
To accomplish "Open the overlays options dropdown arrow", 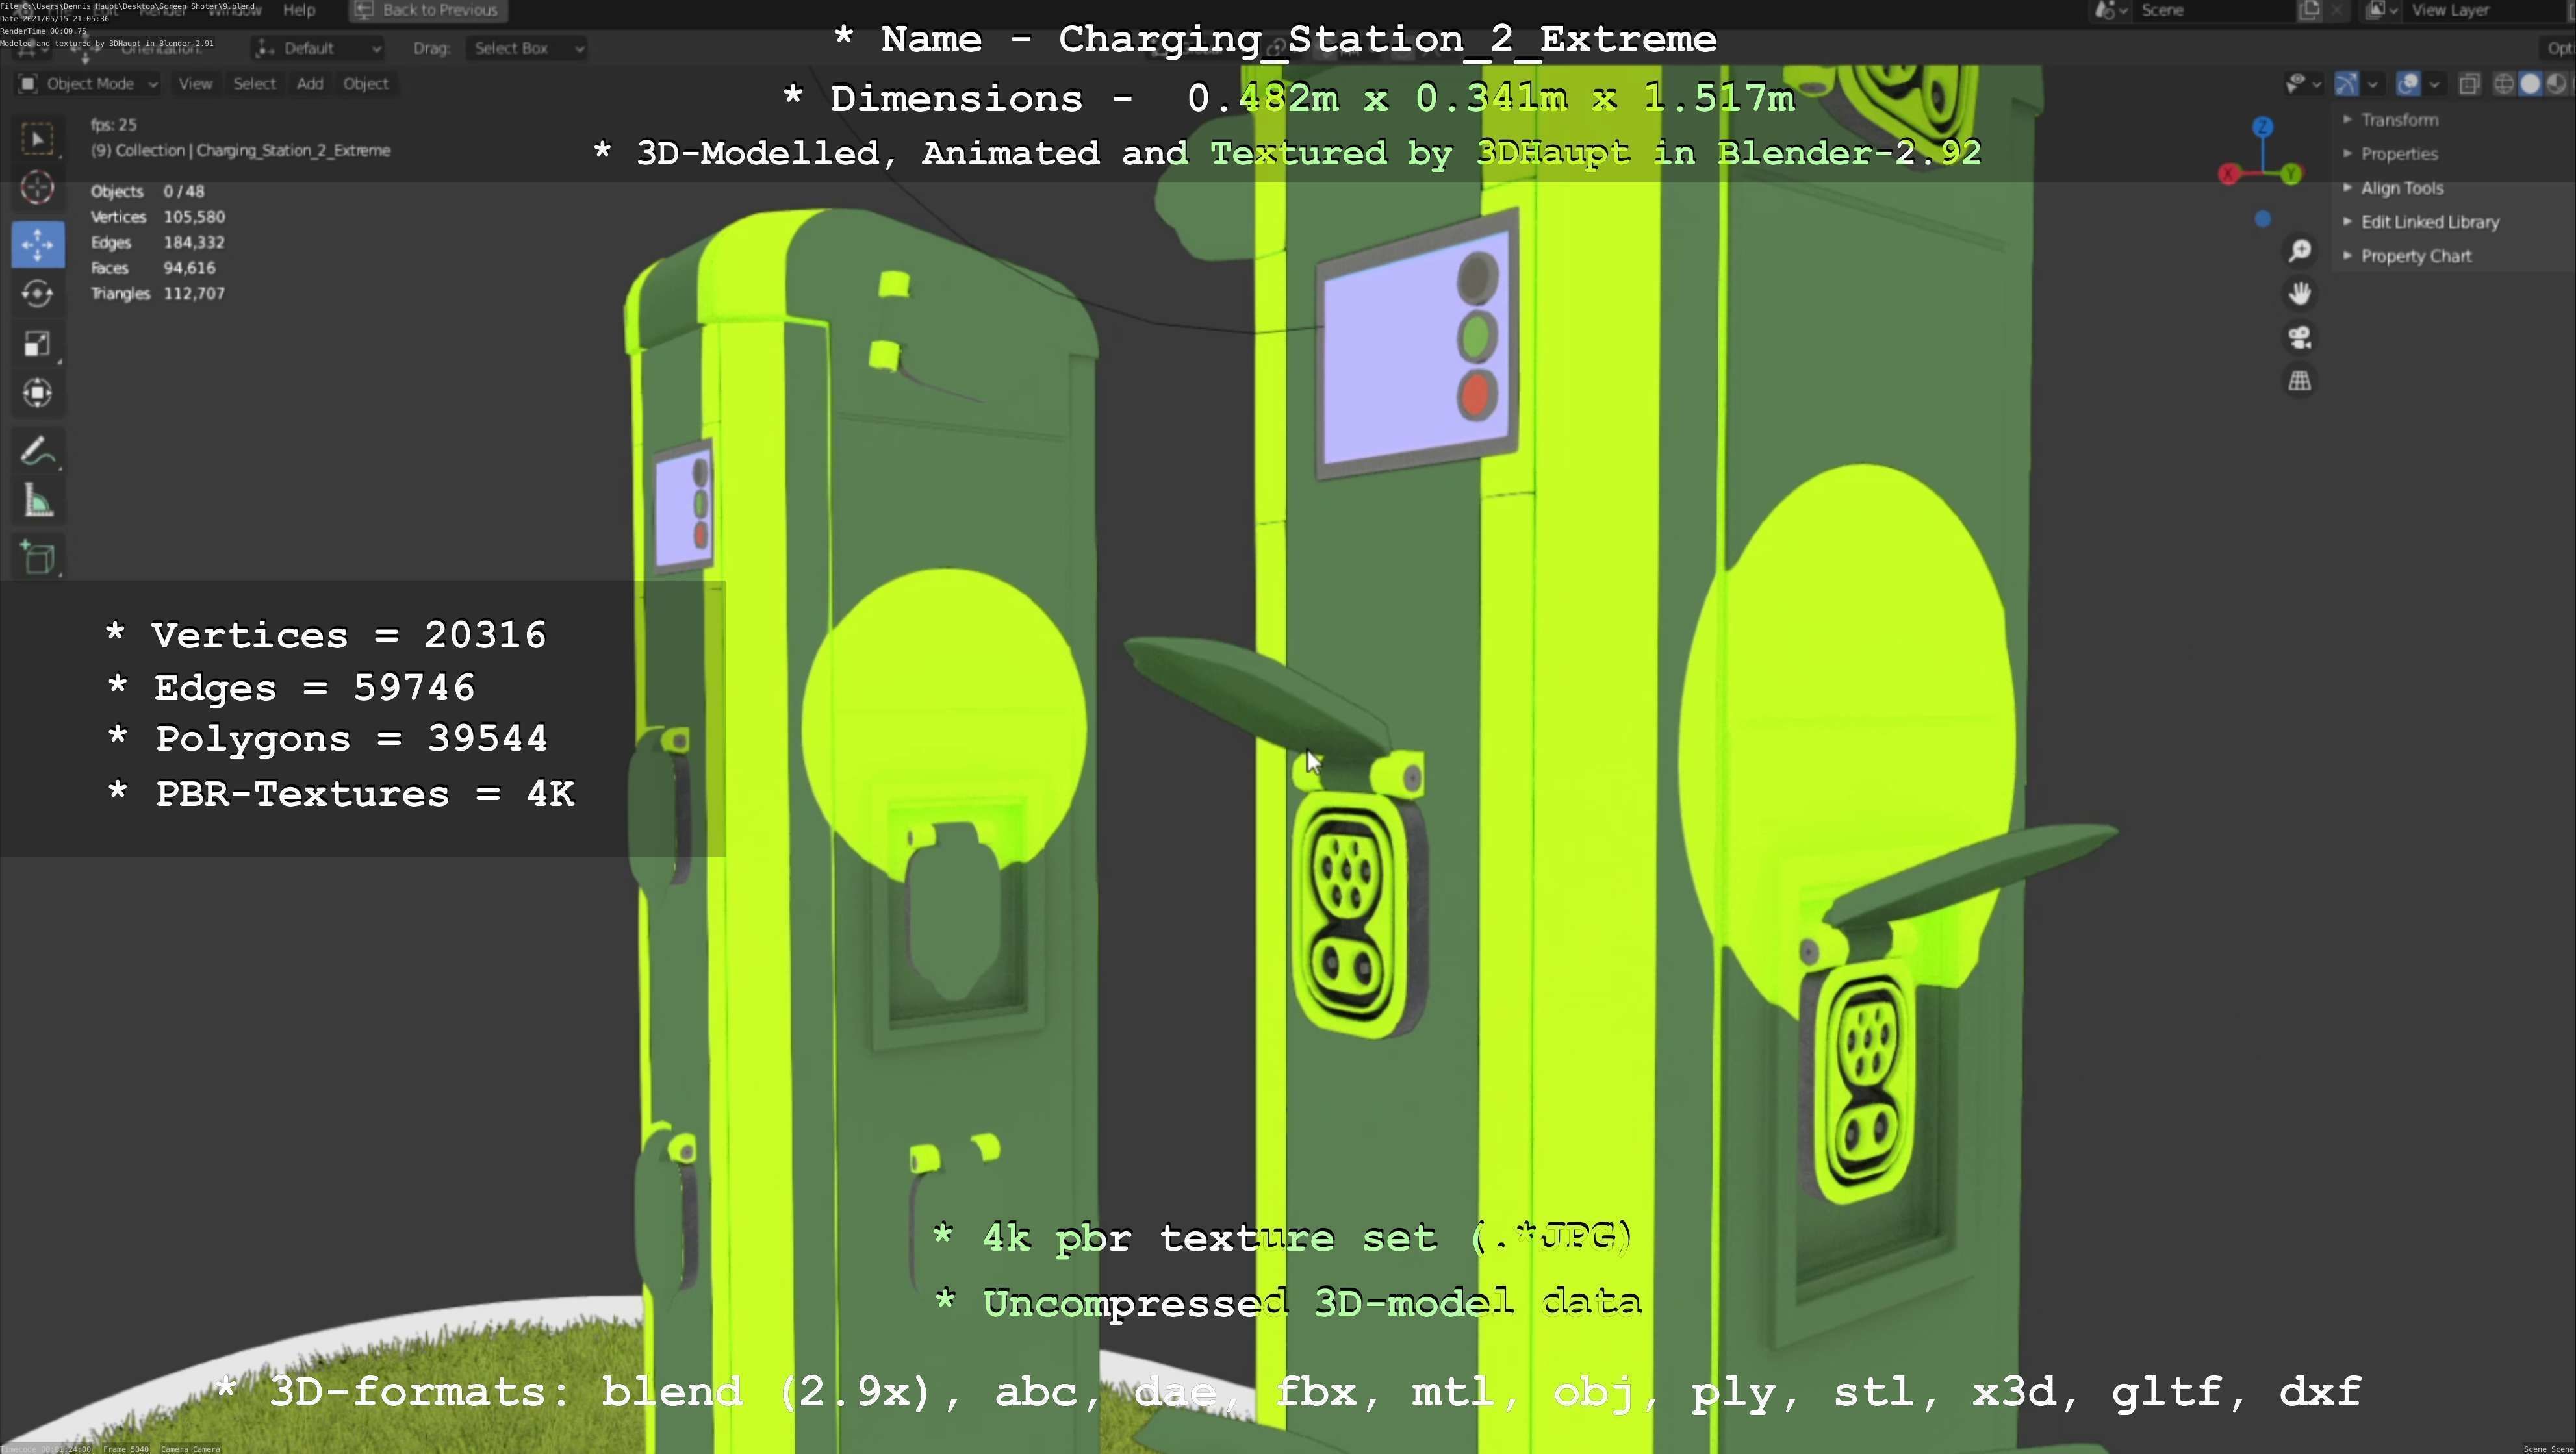I will pyautogui.click(x=2435, y=84).
